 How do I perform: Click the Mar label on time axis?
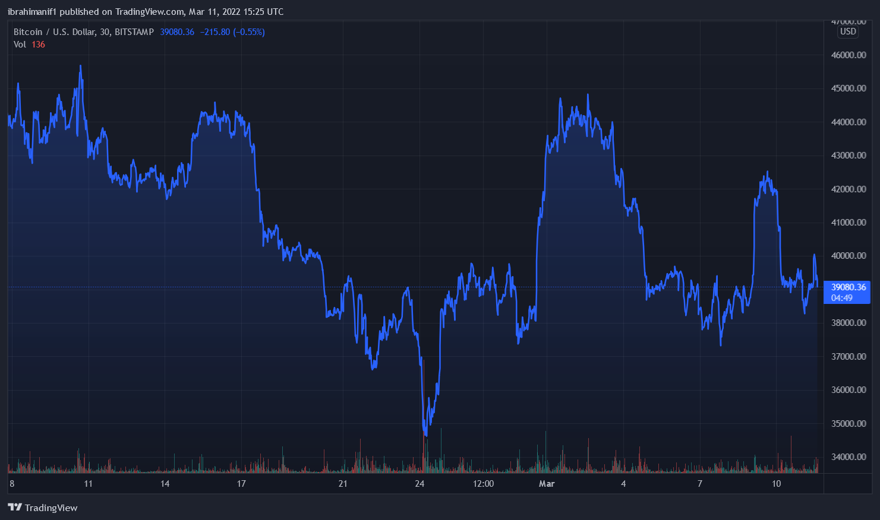pyautogui.click(x=547, y=484)
